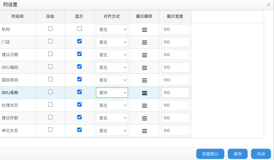This screenshot has height=160, width=274.
Task: Check the 显示 checkbox for 机构
Action: tap(80, 29)
